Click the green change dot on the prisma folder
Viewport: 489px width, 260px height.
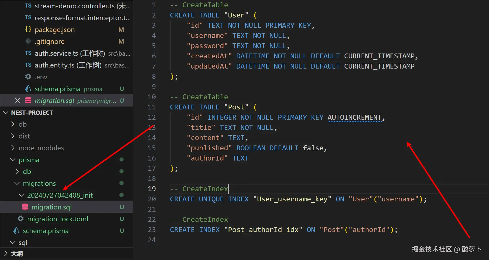coord(122,159)
